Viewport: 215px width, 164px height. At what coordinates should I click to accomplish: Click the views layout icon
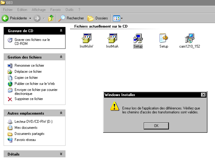pyautogui.click(x=116, y=18)
